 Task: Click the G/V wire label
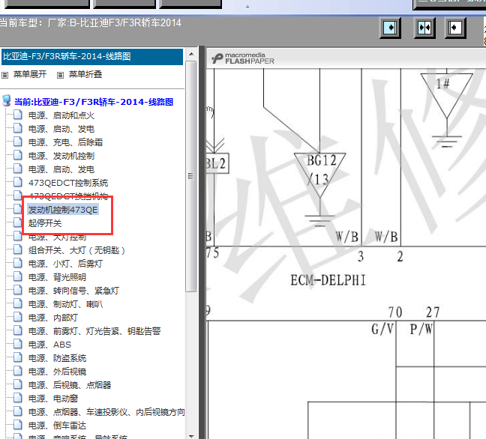click(382, 329)
